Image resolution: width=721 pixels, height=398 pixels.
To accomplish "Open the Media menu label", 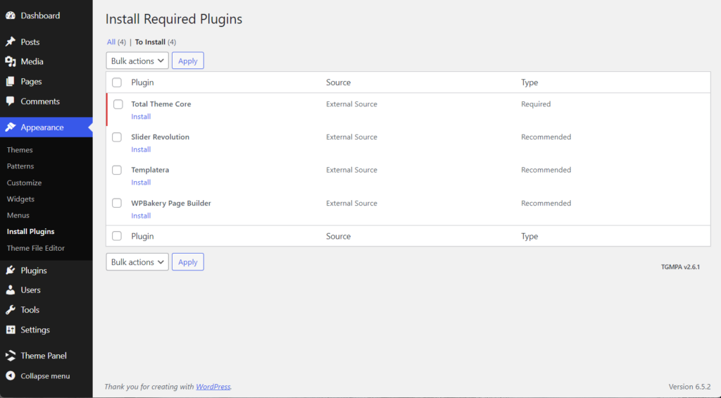I will (x=32, y=62).
